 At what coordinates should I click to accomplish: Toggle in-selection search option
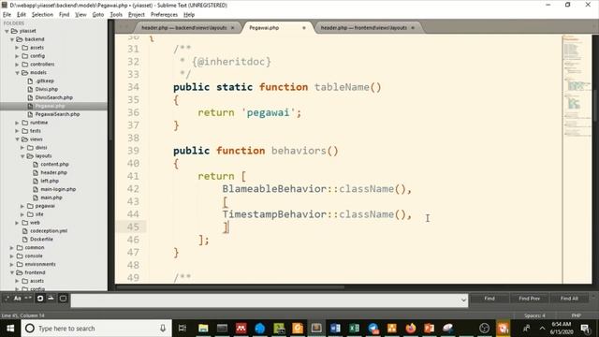point(51,299)
